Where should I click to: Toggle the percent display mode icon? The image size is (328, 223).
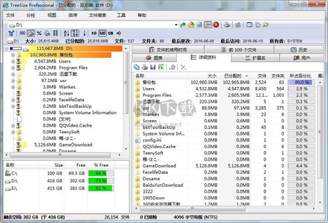39,33
